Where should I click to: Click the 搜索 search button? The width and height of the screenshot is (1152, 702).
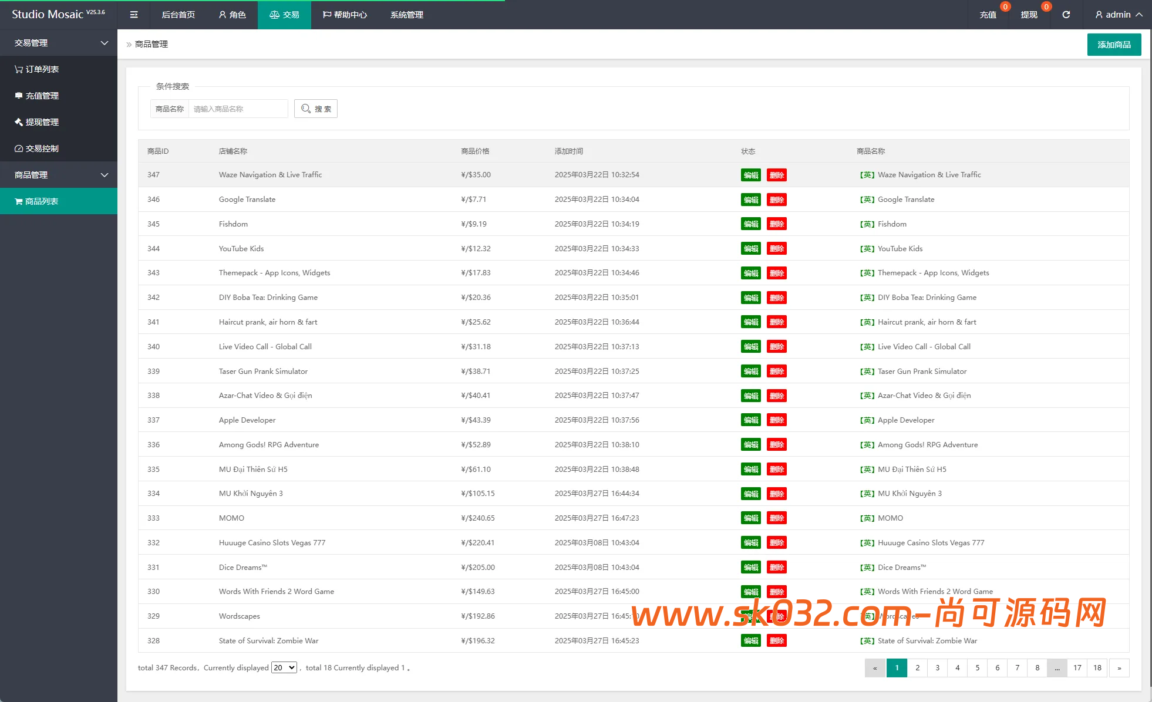(x=316, y=109)
